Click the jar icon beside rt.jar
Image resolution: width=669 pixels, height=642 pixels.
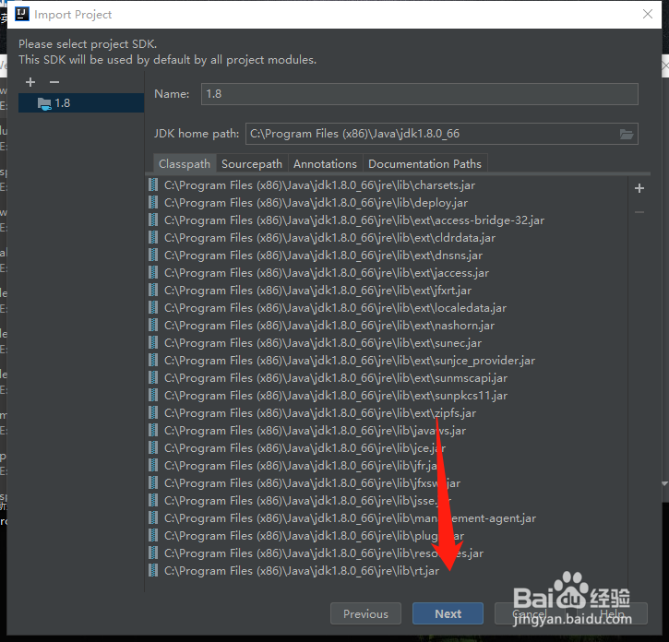point(153,571)
